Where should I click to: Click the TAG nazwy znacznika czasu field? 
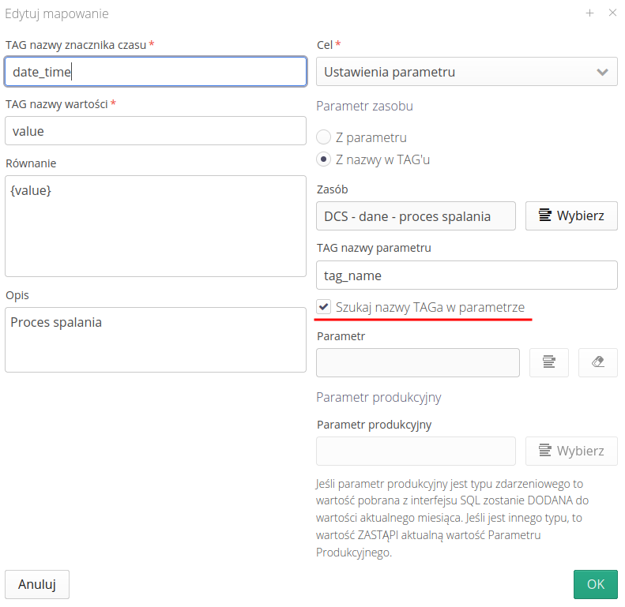155,72
